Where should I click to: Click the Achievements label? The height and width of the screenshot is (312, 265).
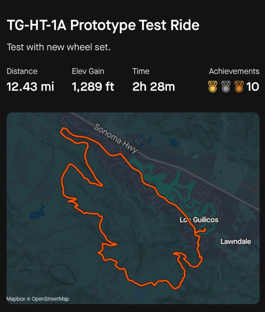(234, 71)
